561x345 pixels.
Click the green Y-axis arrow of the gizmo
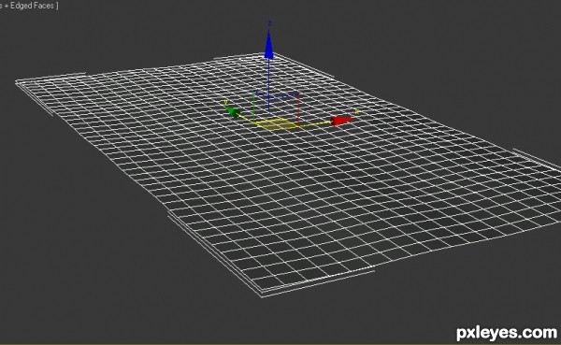233,112
